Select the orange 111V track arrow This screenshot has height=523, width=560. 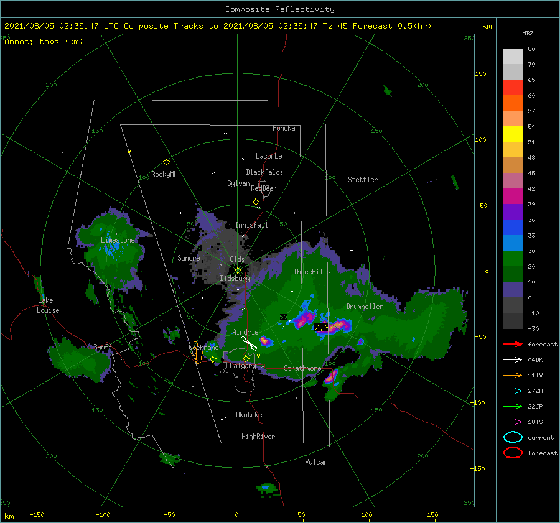(x=513, y=375)
